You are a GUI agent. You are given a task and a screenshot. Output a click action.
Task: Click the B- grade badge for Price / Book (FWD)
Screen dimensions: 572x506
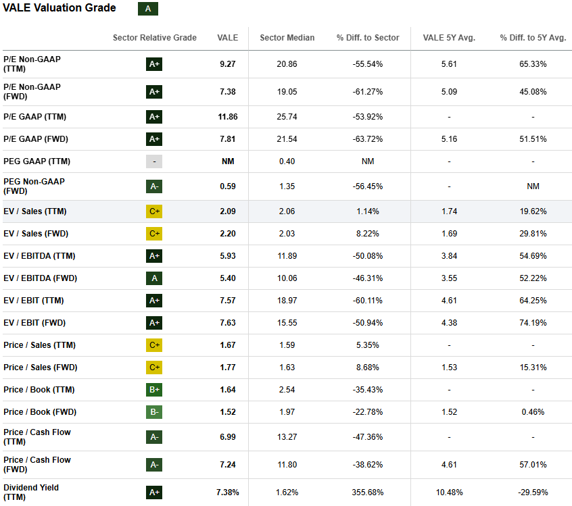(x=154, y=412)
